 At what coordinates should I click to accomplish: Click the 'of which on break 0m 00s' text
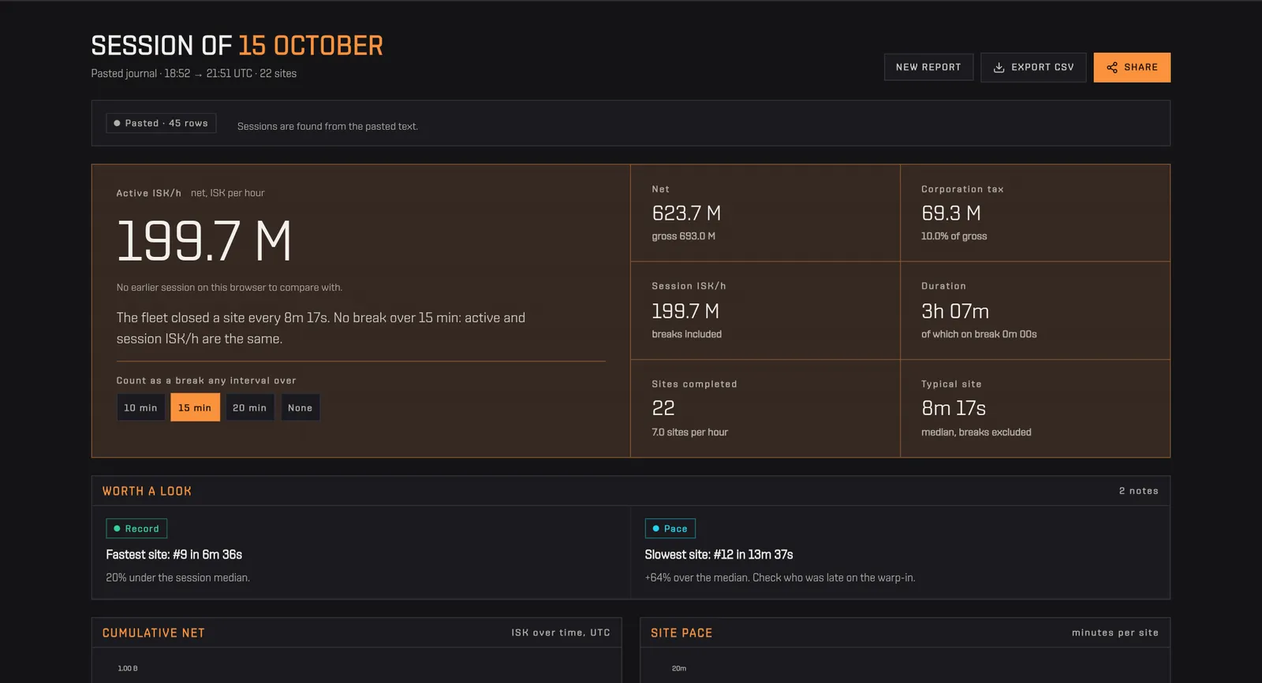[x=979, y=334]
